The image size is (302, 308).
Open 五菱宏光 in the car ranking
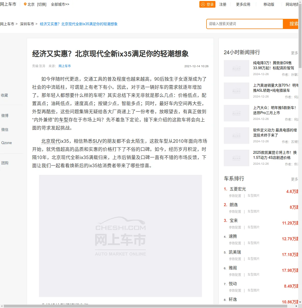point(238,189)
